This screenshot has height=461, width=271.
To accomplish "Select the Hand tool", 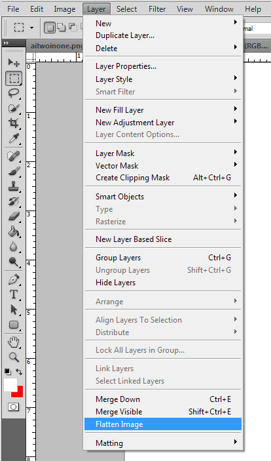I will pyautogui.click(x=14, y=342).
